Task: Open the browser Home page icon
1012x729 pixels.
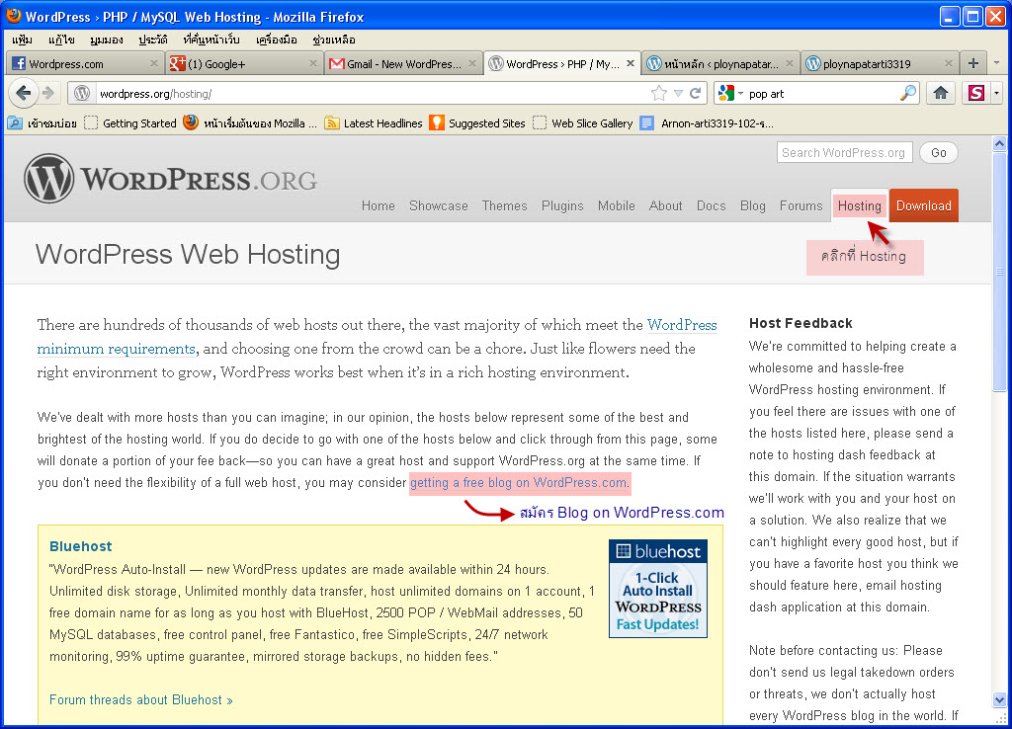Action: (941, 94)
